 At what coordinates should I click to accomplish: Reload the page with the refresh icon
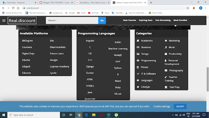13,8
